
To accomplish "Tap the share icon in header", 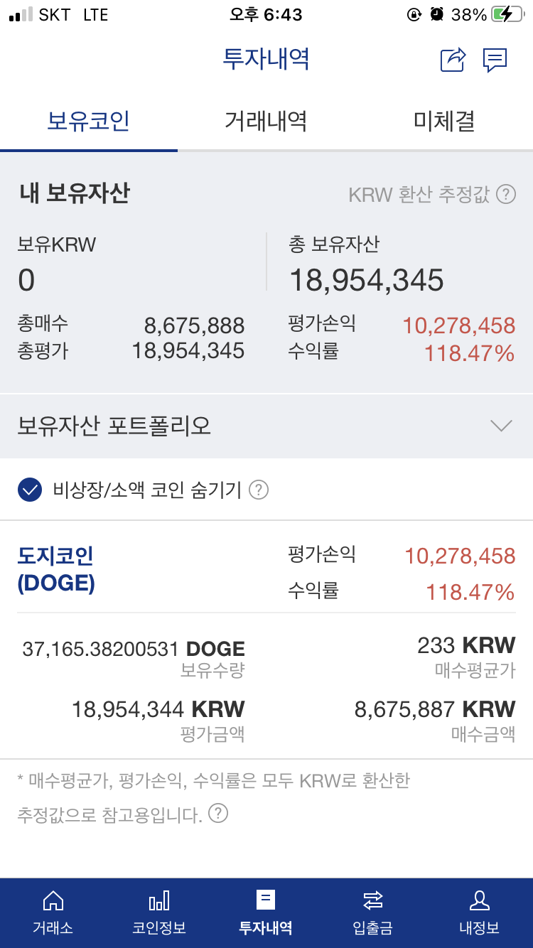I will [453, 60].
